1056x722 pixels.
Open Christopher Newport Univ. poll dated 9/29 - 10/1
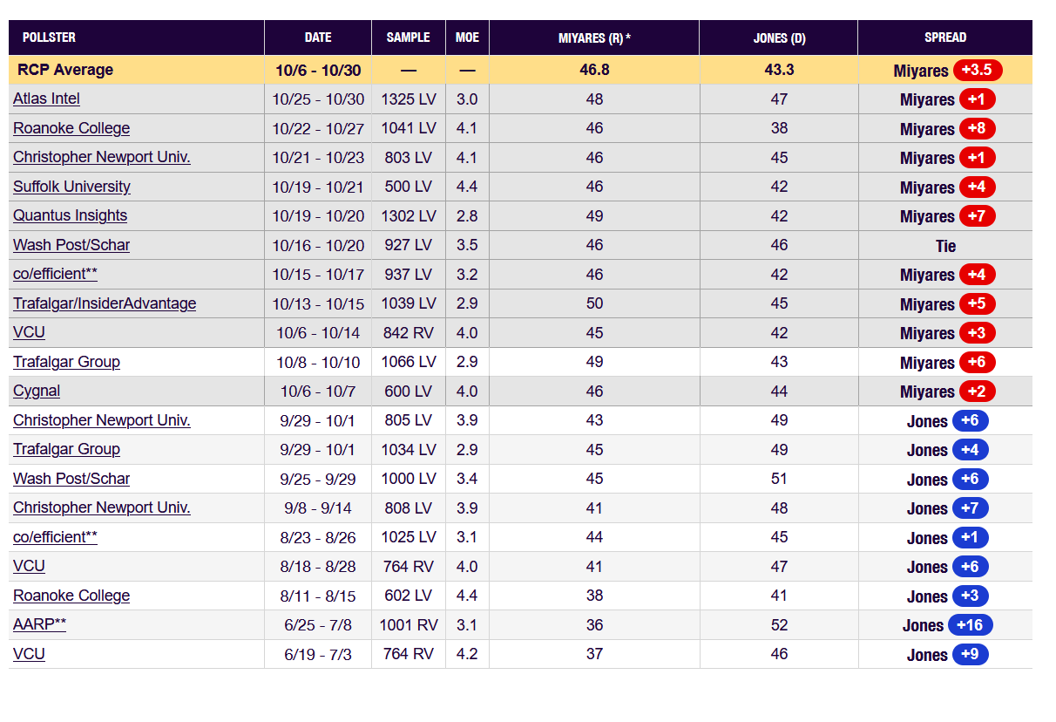pyautogui.click(x=101, y=420)
